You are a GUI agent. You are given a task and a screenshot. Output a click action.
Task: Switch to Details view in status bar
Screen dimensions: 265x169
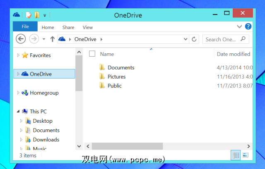click(x=236, y=155)
